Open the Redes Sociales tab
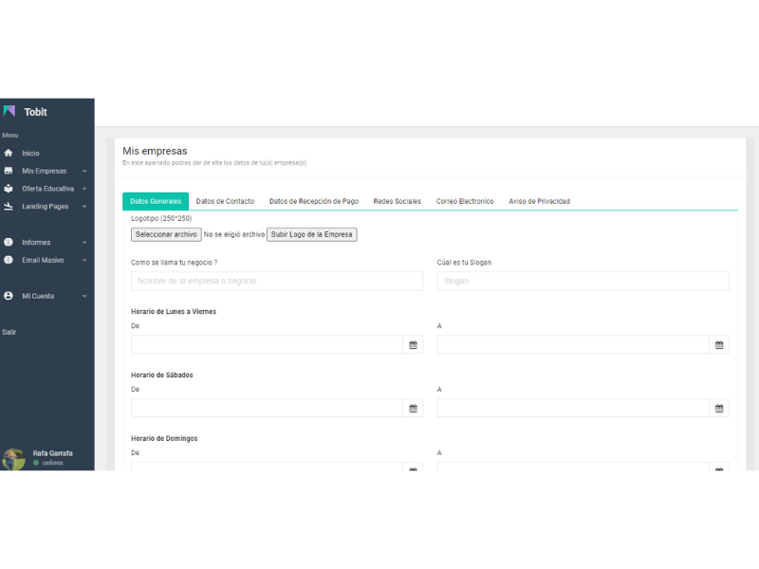The image size is (759, 569). [397, 201]
